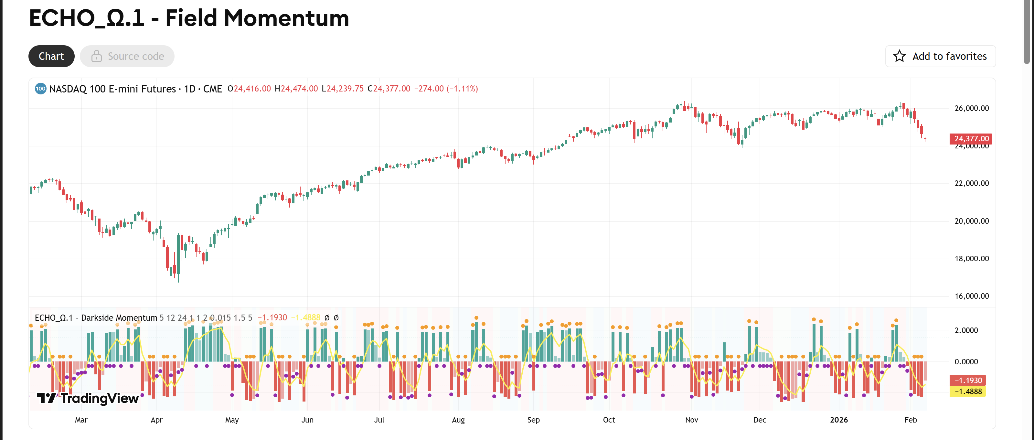Click the first Ø symbol in indicator legend
Image resolution: width=1034 pixels, height=440 pixels.
tap(327, 317)
